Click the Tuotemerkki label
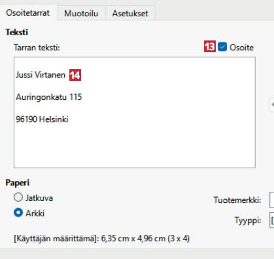 [237, 200]
